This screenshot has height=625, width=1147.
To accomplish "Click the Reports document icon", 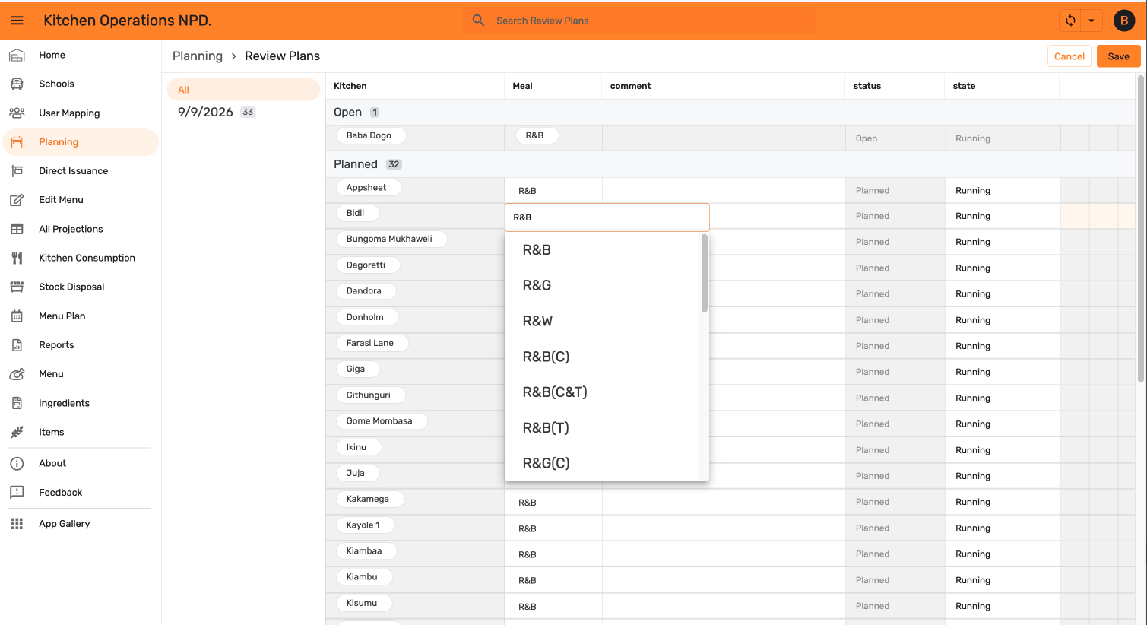I will tap(17, 345).
